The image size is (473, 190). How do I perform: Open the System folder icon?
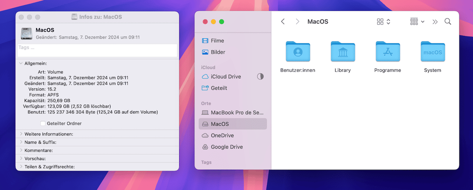[433, 52]
